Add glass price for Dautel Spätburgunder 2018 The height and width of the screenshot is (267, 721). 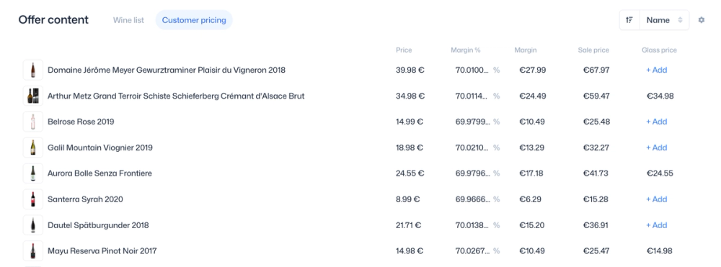pyautogui.click(x=656, y=225)
